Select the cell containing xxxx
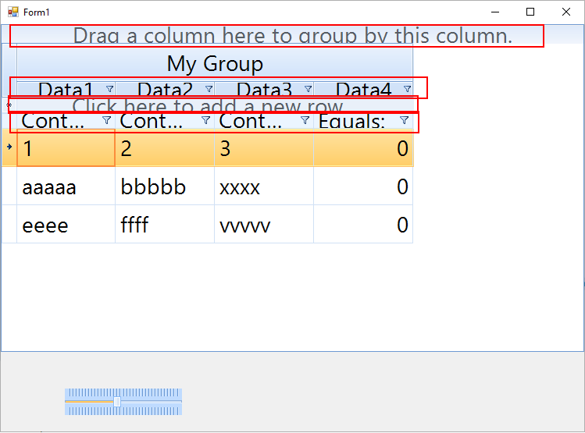 (263, 187)
